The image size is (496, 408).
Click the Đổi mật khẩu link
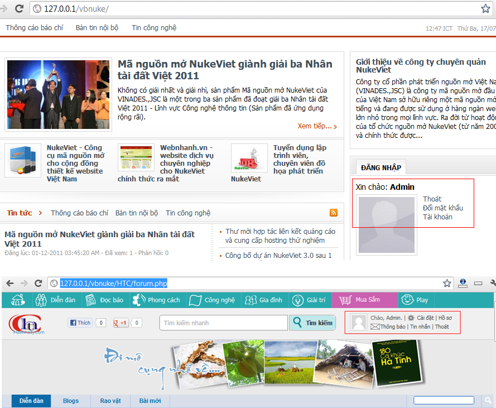click(x=443, y=208)
